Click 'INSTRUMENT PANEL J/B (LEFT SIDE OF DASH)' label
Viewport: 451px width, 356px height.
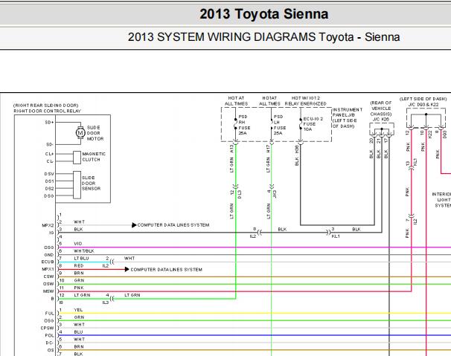pyautogui.click(x=347, y=118)
